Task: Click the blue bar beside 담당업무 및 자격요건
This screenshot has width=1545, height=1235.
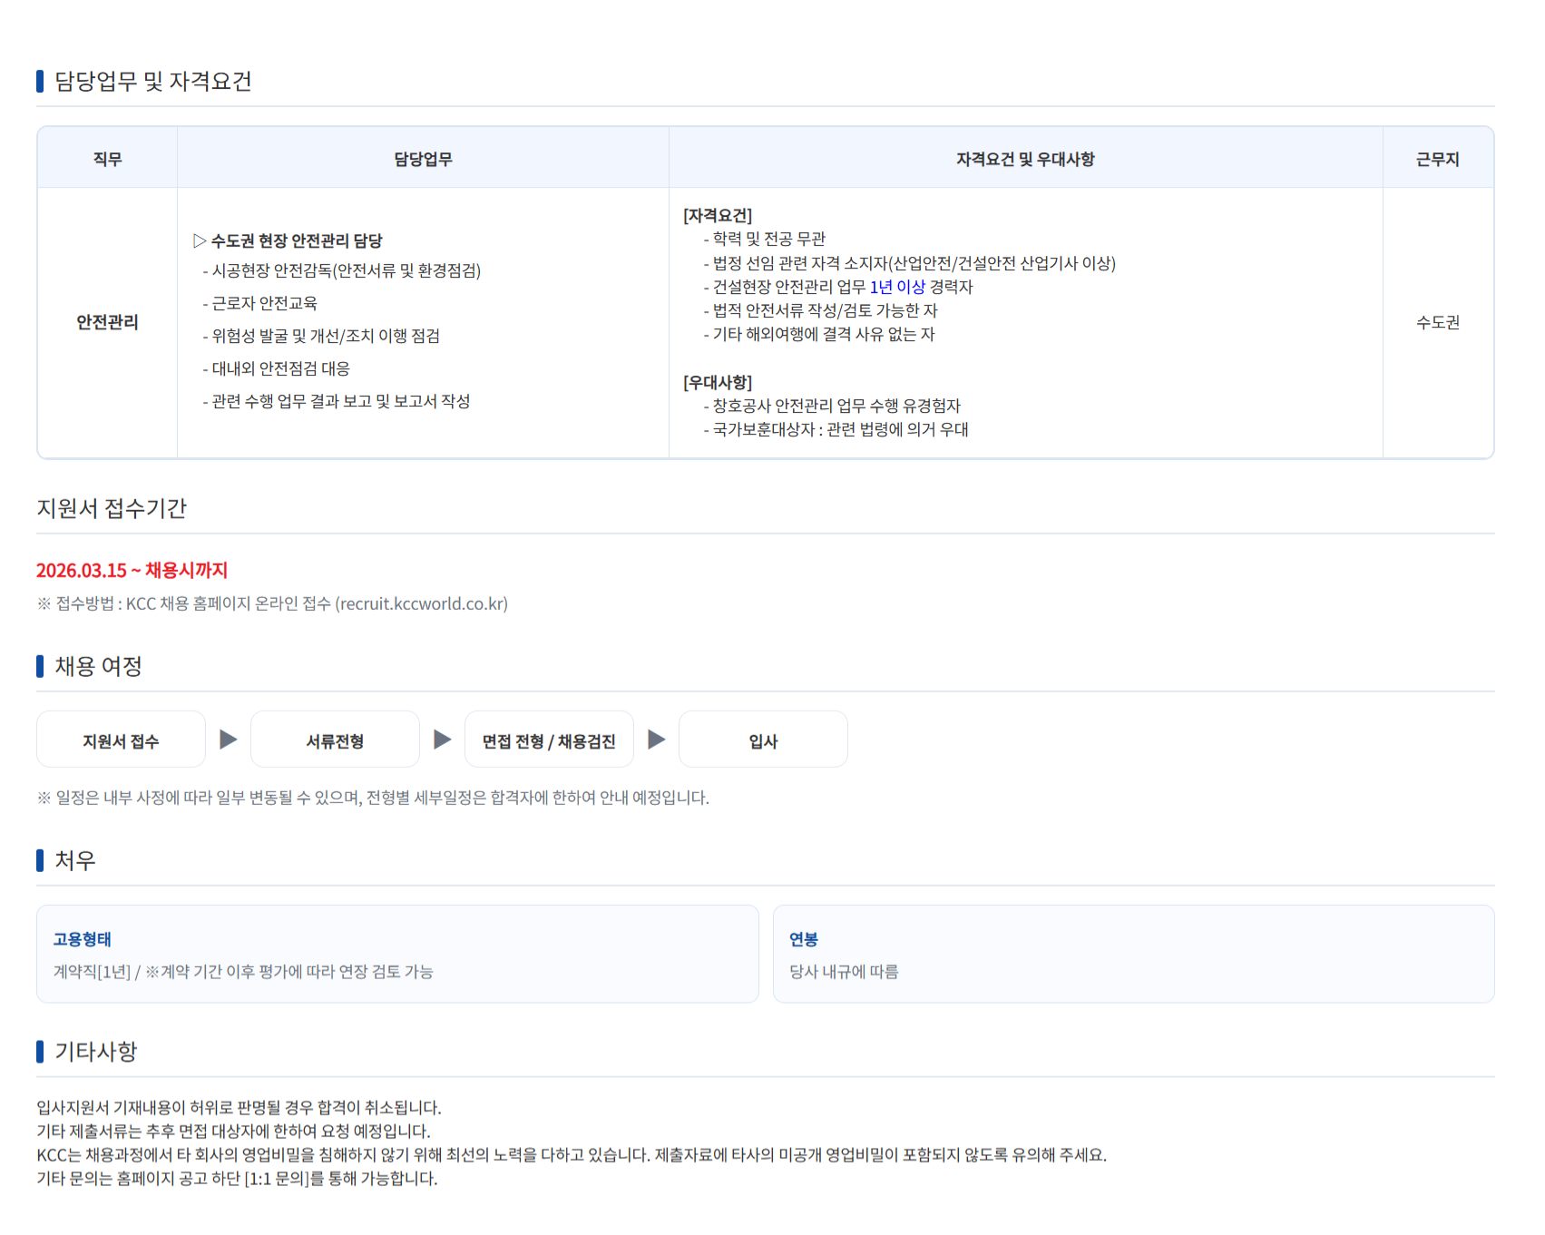Action: (x=40, y=82)
